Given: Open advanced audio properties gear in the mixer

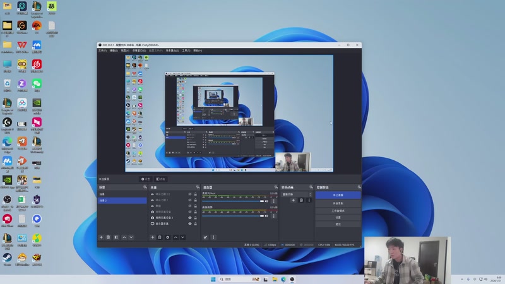Looking at the screenshot, I should tap(206, 237).
